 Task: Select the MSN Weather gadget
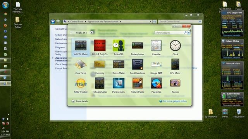81,85
